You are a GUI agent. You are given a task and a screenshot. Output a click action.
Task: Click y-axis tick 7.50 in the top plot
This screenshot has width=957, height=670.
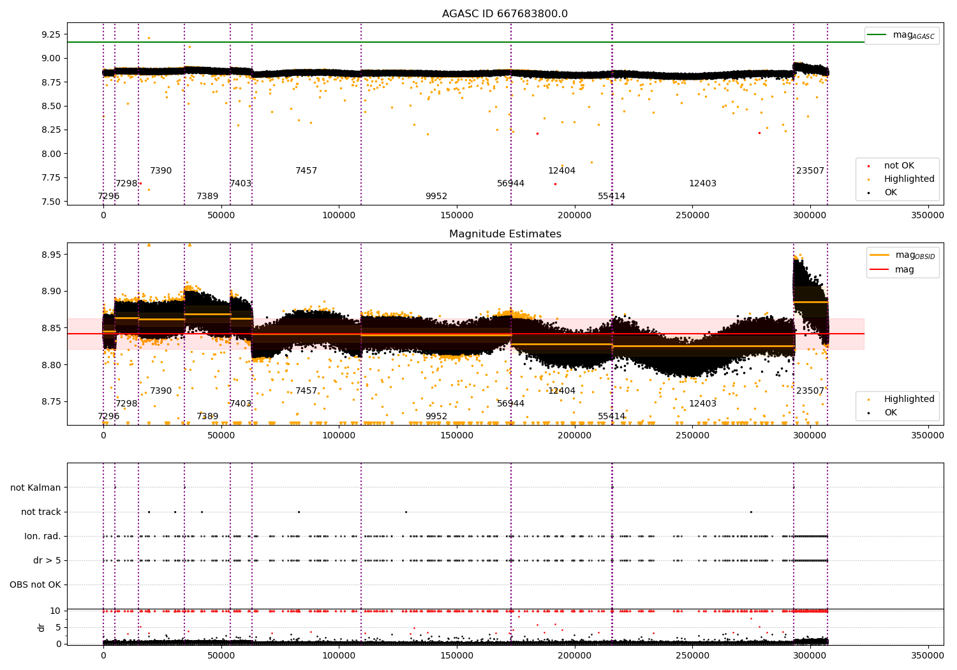pyautogui.click(x=52, y=202)
